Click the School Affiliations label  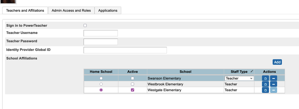coord(22,59)
